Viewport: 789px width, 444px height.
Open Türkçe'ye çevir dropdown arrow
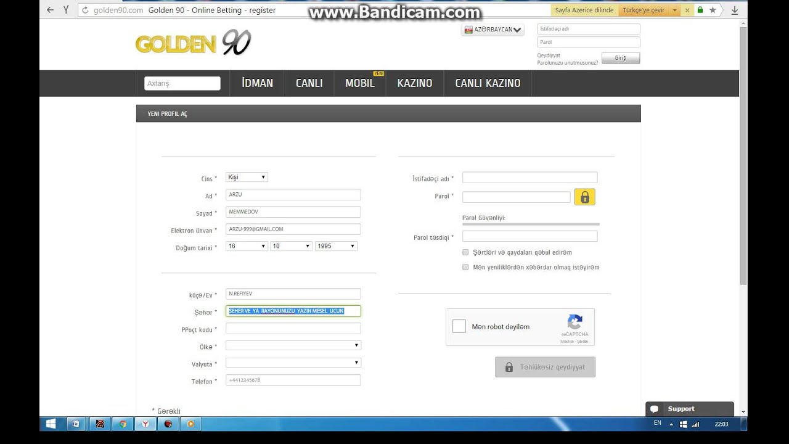[x=675, y=10]
